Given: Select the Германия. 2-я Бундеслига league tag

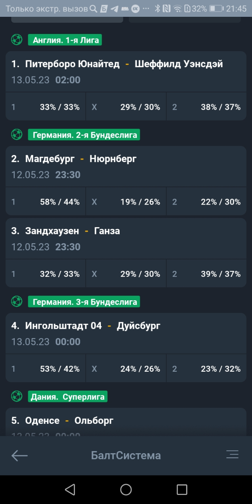Looking at the screenshot, I should click(84, 135).
